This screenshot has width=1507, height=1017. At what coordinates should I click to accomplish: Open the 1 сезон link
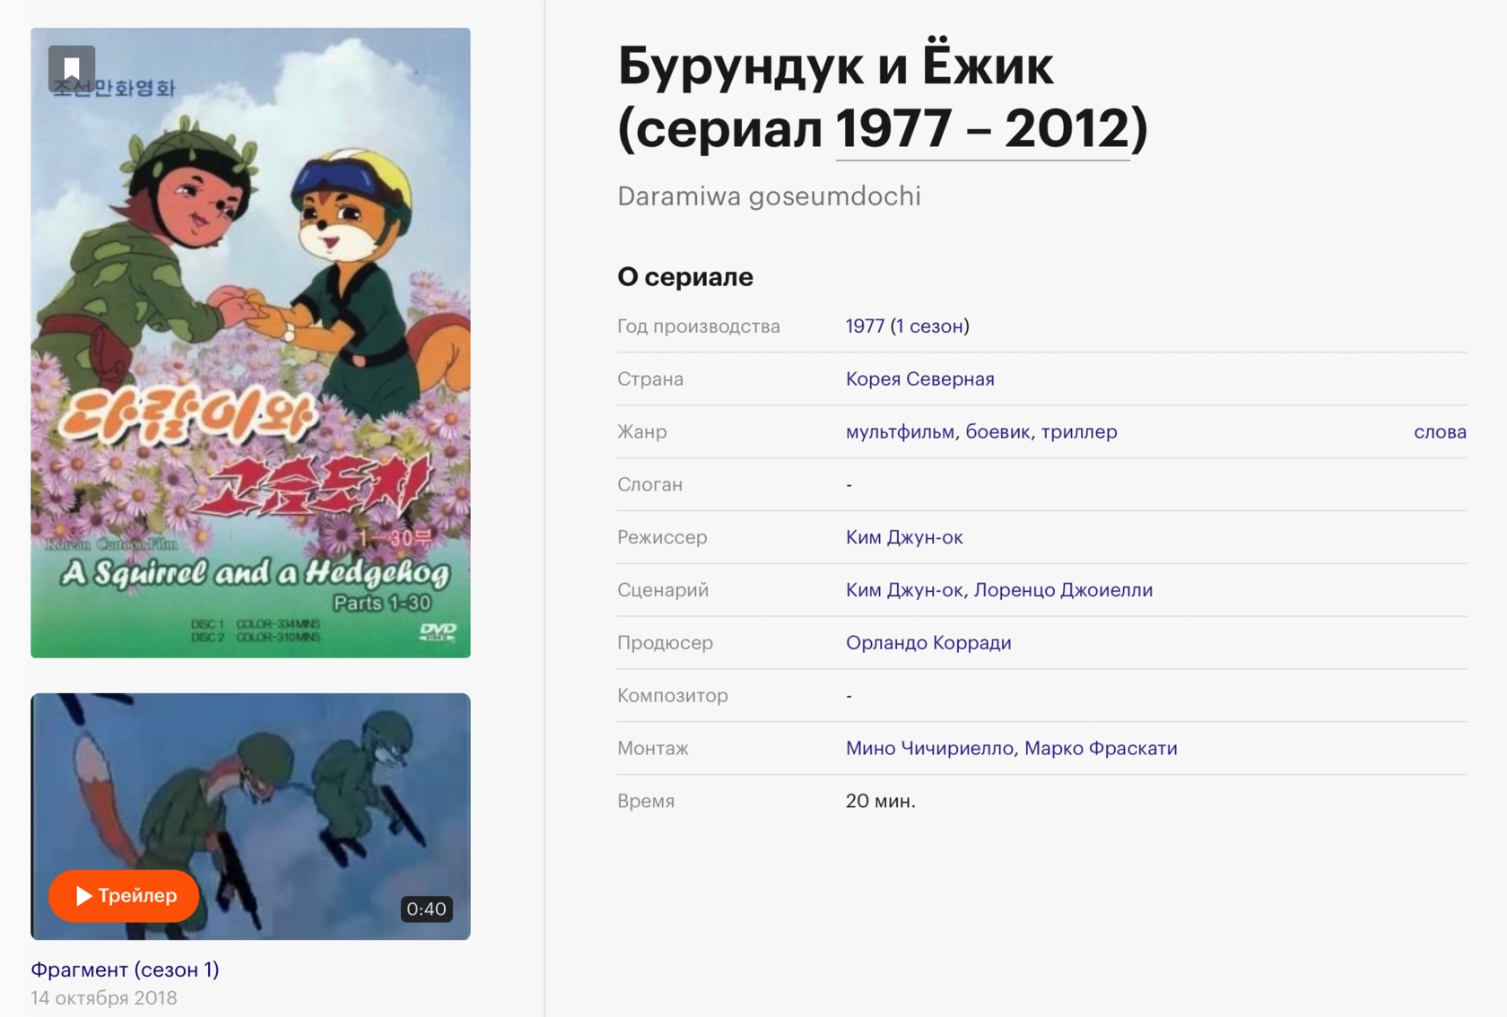coord(929,326)
